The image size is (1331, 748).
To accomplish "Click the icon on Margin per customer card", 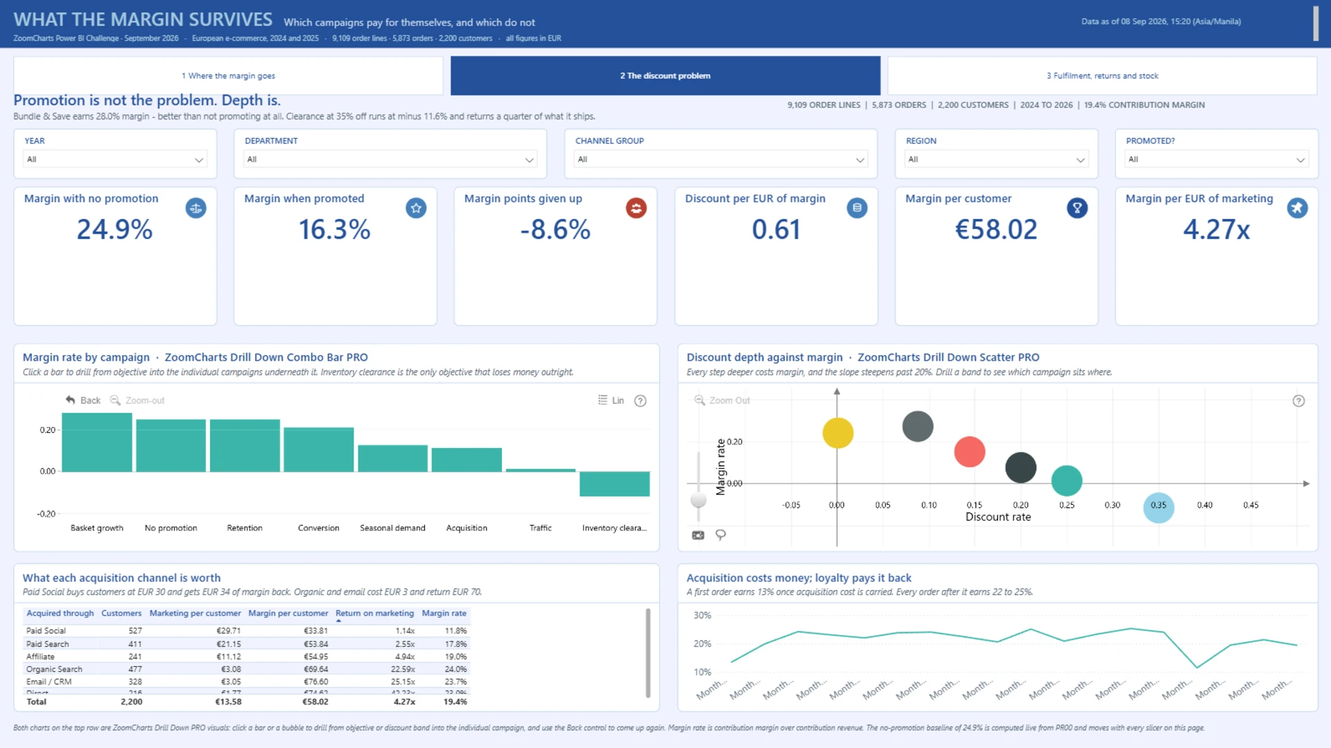I will coord(1077,208).
